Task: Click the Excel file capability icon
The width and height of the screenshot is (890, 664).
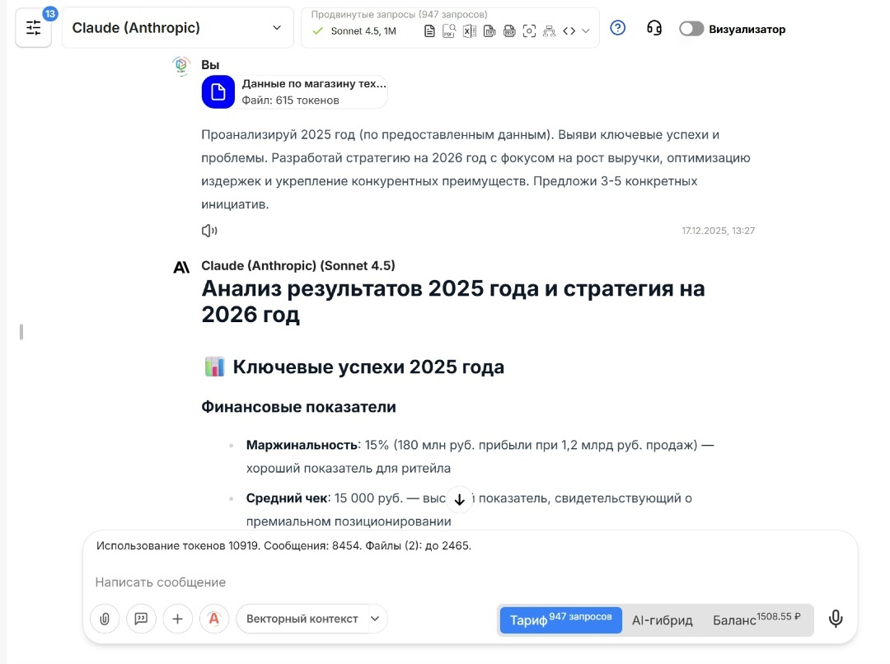Action: pyautogui.click(x=470, y=31)
